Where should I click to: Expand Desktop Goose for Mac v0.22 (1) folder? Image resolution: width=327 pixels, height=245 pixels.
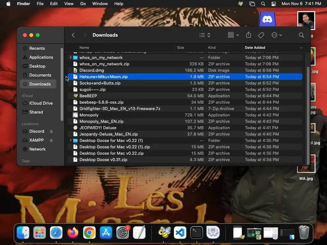click(x=71, y=140)
